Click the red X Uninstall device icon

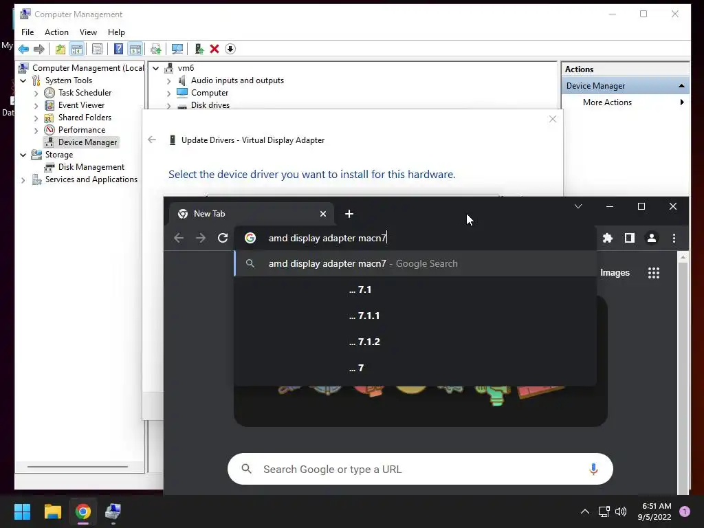click(x=214, y=49)
